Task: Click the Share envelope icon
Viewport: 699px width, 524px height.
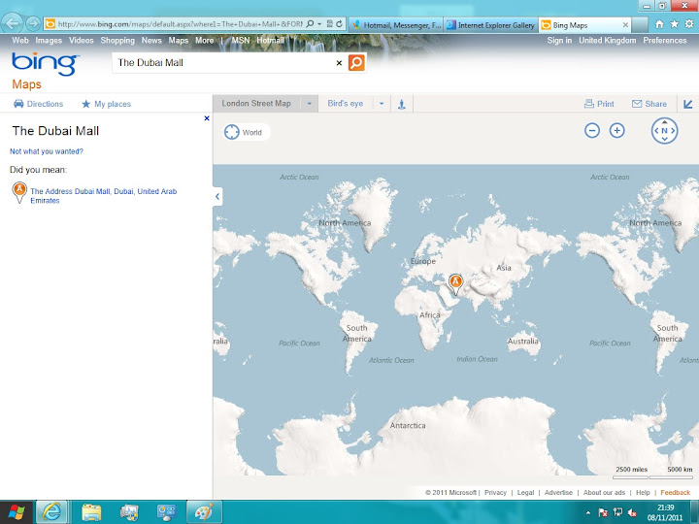Action: point(637,104)
